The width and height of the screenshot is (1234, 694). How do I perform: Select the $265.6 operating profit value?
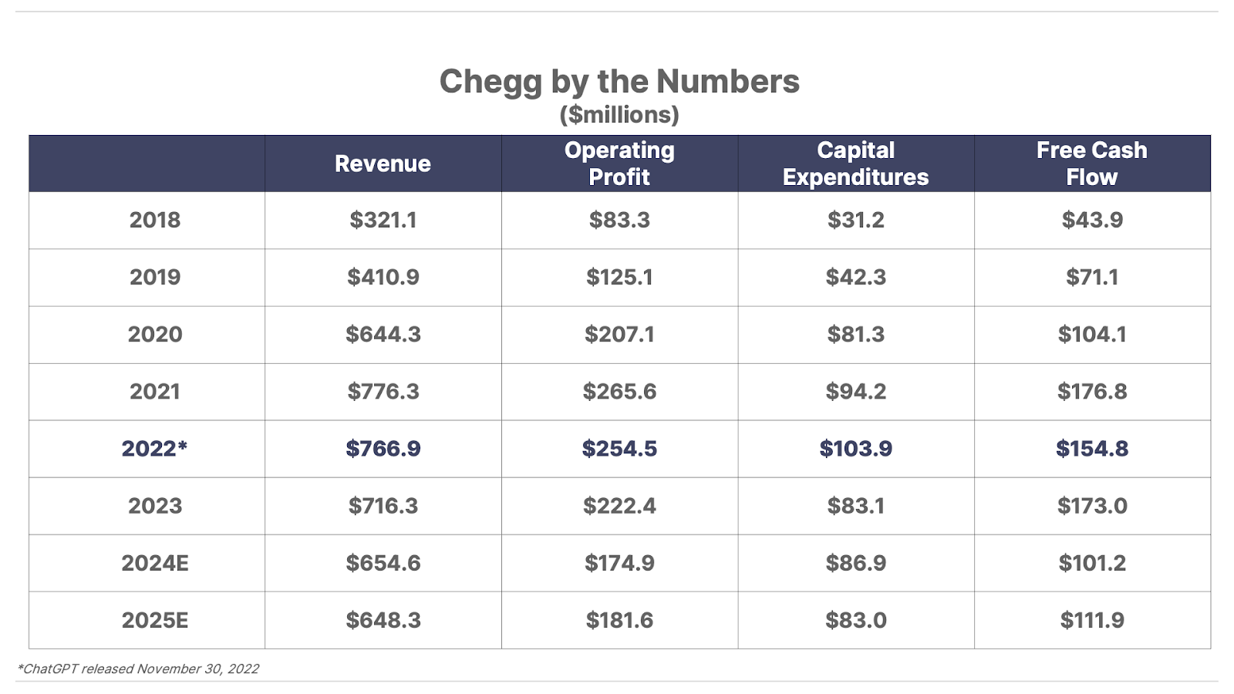point(619,392)
